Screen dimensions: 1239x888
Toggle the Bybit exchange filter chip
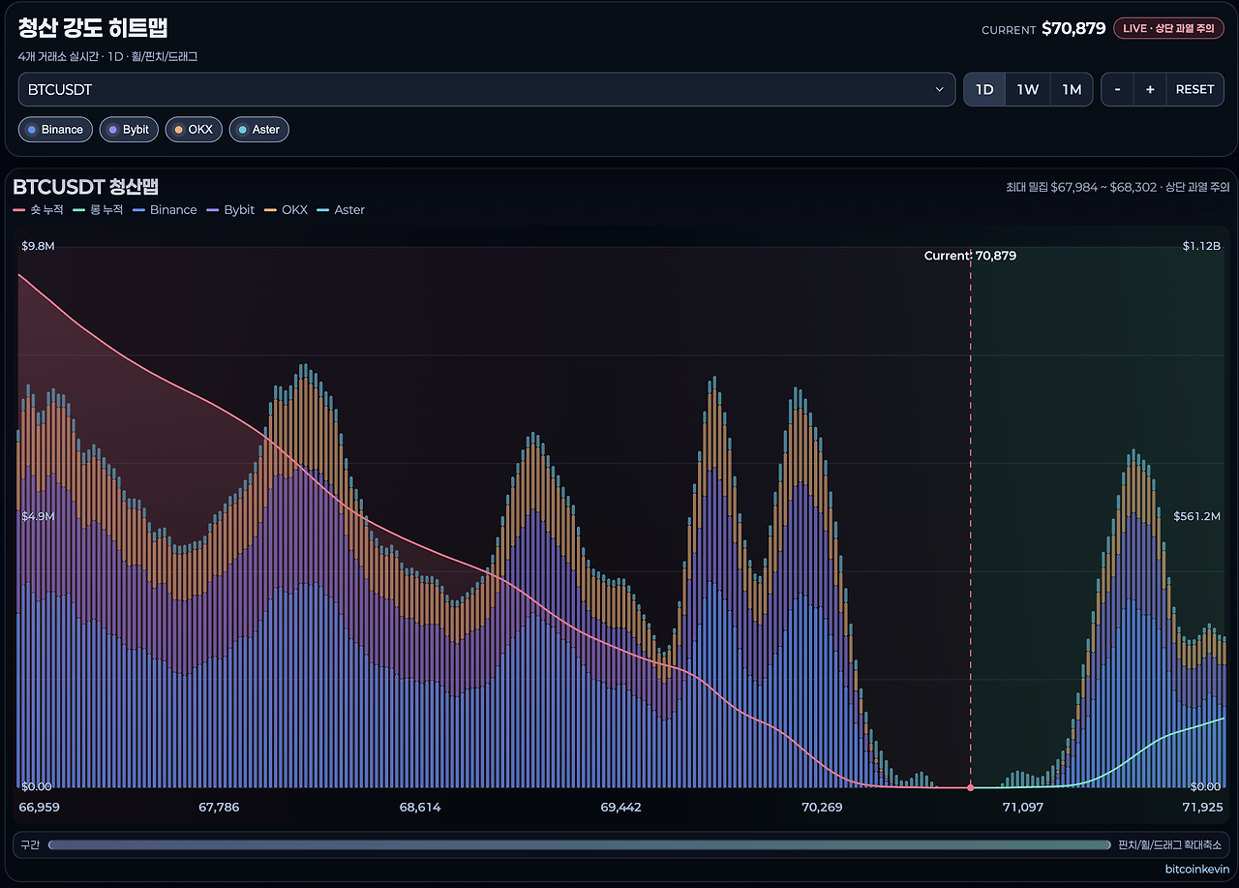(129, 130)
